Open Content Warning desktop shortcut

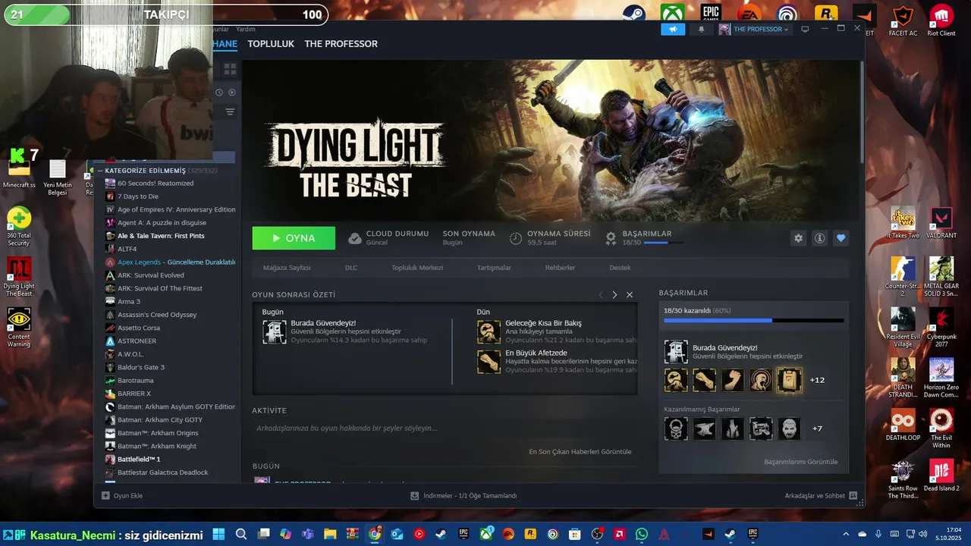pos(19,327)
